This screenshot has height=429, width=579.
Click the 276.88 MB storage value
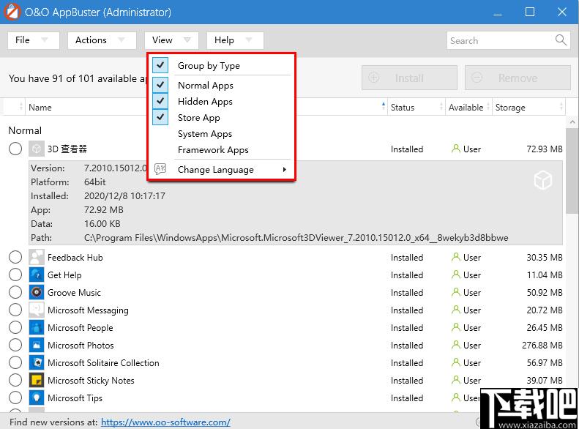[x=542, y=346]
